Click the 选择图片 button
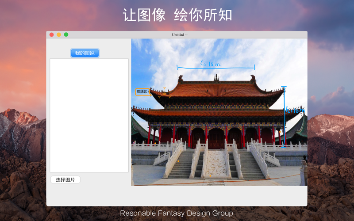Screen dimensions: 354x221 pos(65,180)
